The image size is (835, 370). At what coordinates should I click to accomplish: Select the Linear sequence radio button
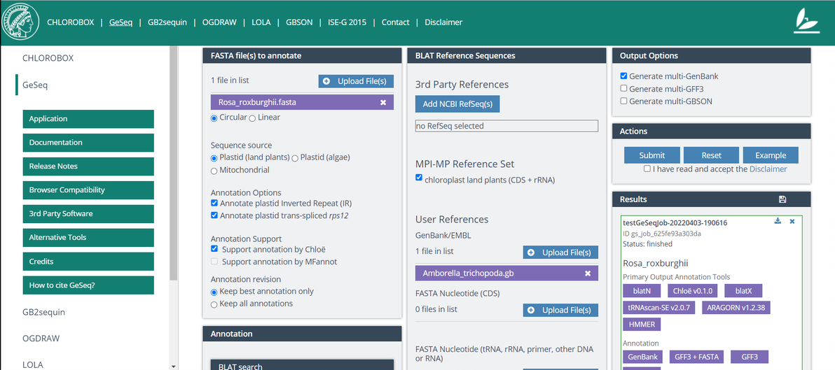[252, 118]
